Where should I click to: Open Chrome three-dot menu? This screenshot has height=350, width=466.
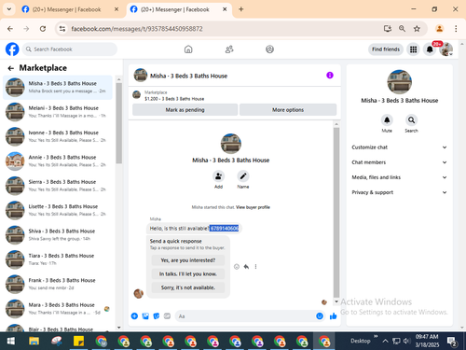point(456,29)
